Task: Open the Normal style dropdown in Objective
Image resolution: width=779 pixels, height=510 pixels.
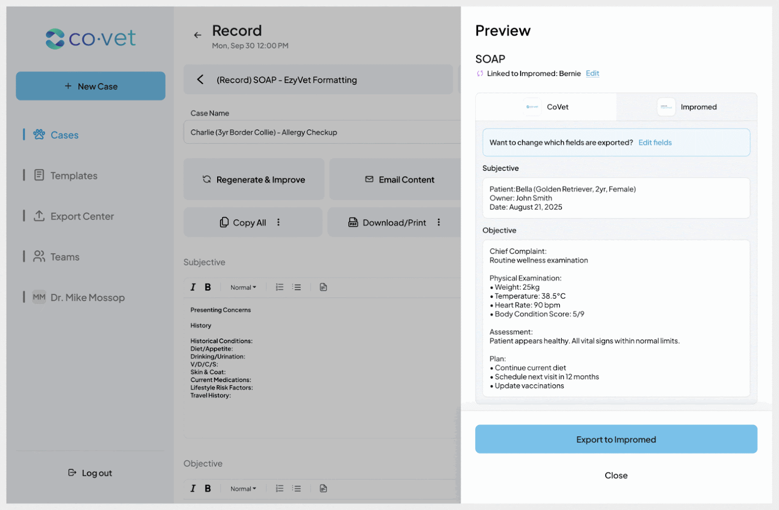Action: pos(243,489)
